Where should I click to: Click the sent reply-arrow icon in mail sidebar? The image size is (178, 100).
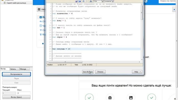[41, 21]
